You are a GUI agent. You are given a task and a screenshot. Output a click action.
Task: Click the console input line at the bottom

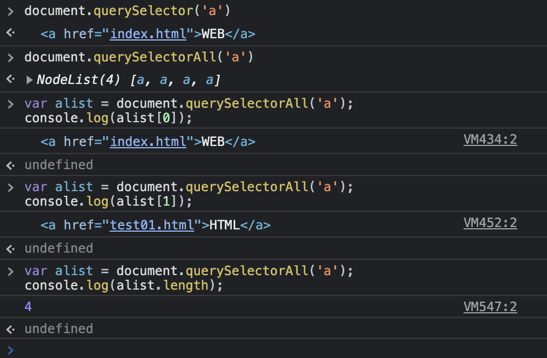232,350
